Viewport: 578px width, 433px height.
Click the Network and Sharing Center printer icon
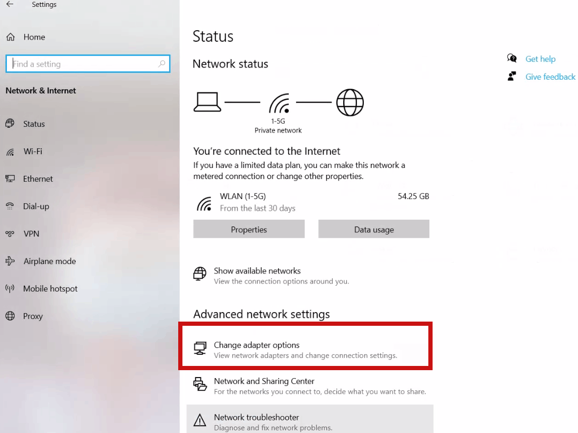pyautogui.click(x=200, y=384)
